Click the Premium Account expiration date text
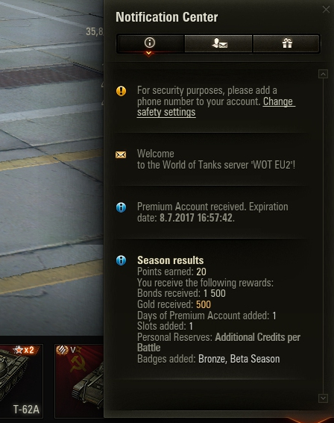Viewport: 334px width, 423px height. [x=197, y=218]
